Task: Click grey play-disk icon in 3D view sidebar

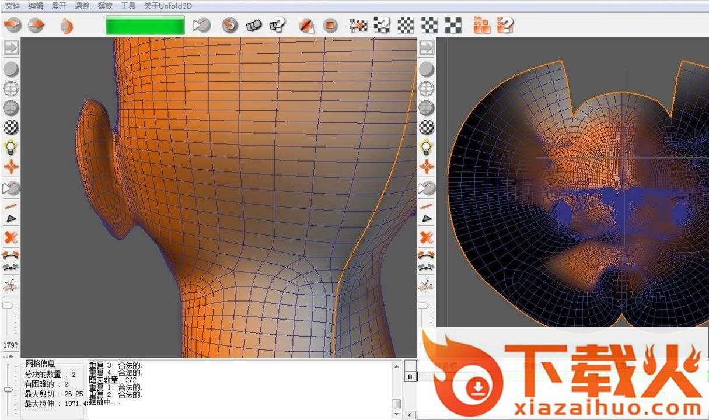Action: click(x=11, y=188)
